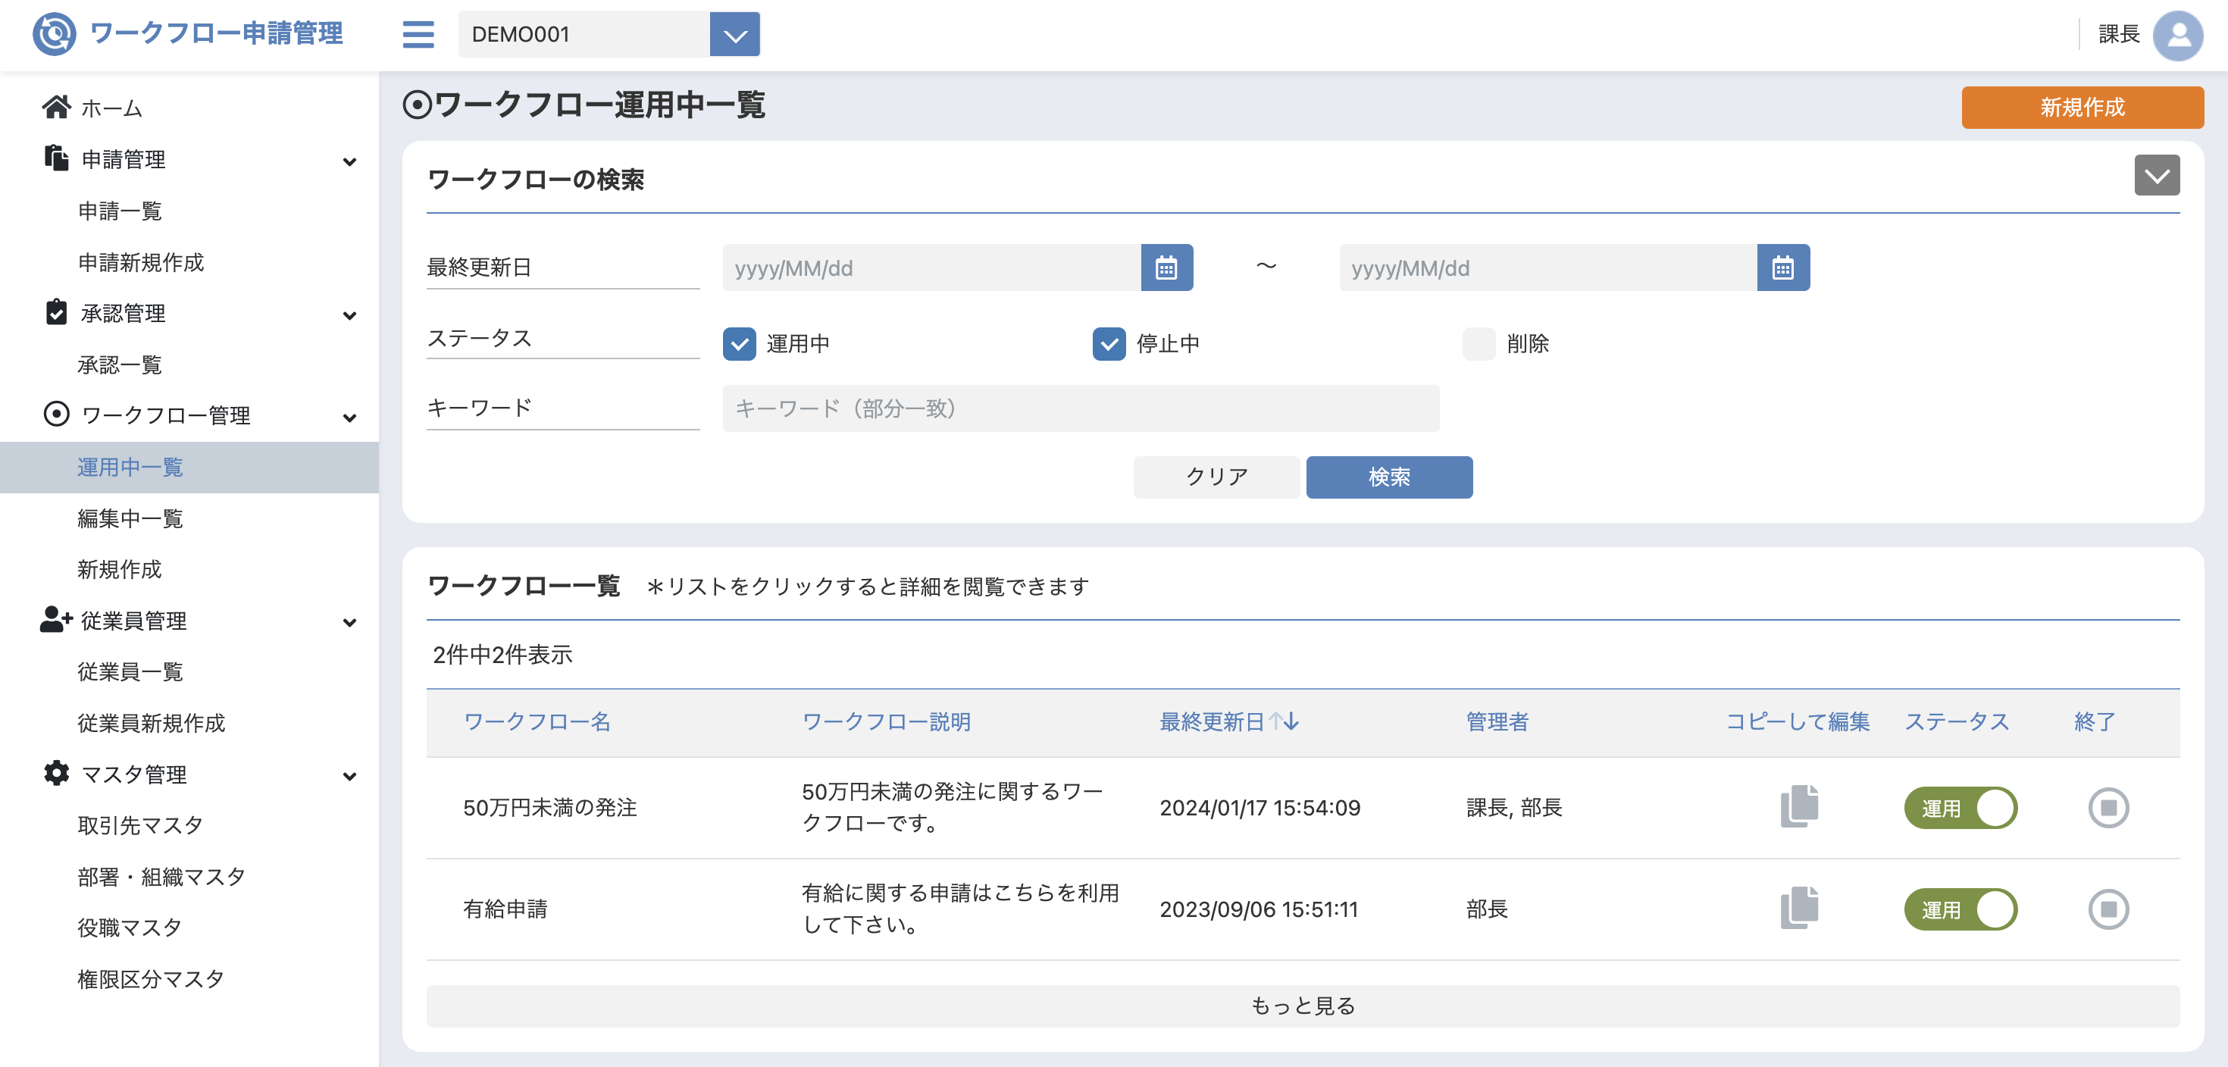This screenshot has height=1067, width=2228.
Task: Open the DEMO001 dropdown arrow
Action: click(734, 35)
